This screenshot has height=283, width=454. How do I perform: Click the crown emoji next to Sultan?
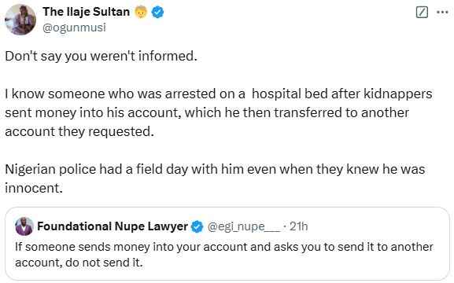point(141,12)
